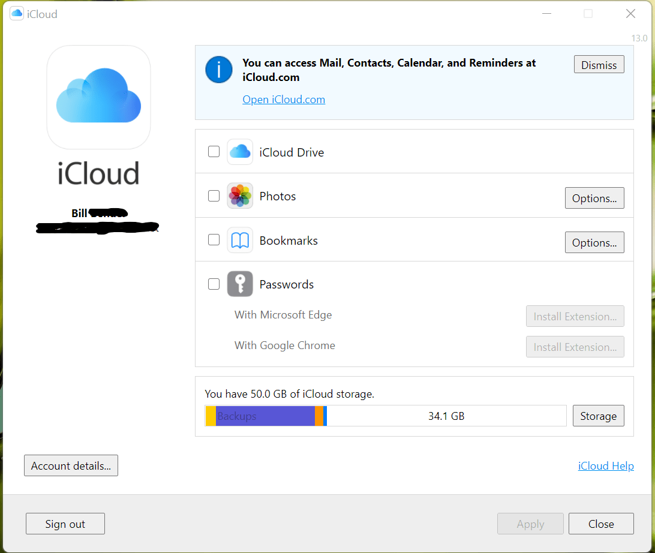
Task: Click the Passwords label
Action: (287, 284)
